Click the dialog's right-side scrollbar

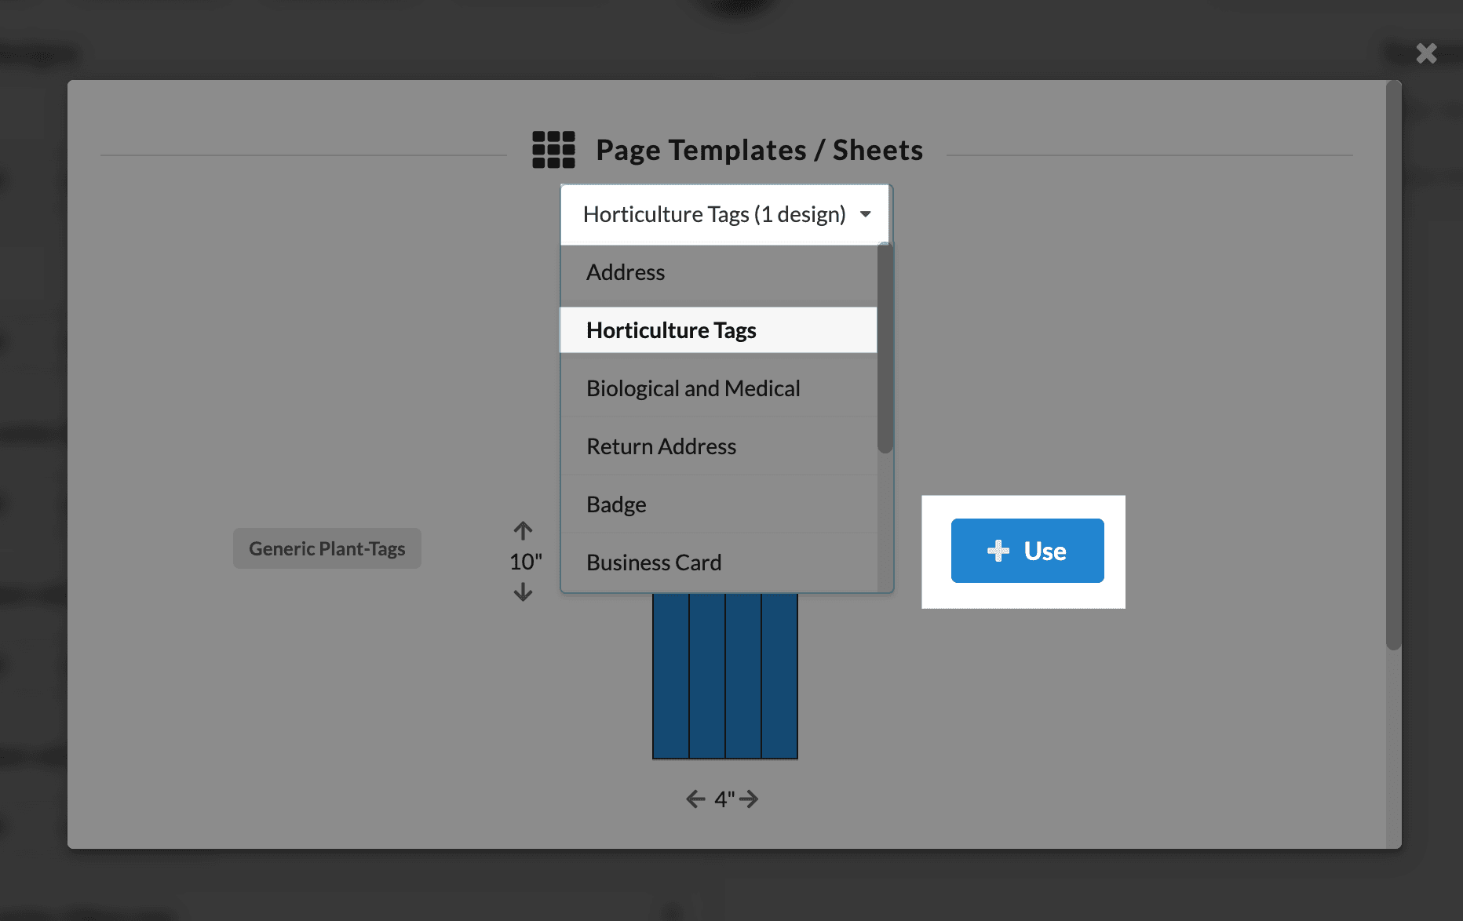click(1393, 365)
